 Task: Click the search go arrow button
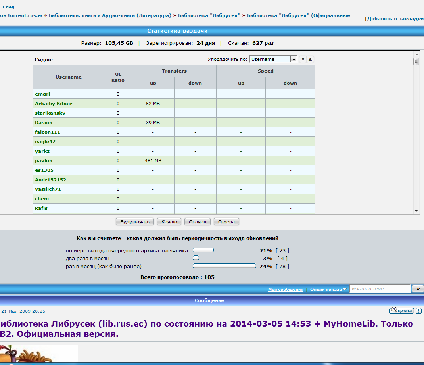pos(418,289)
